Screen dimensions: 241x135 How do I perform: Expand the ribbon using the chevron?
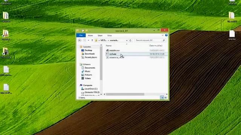[163, 35]
